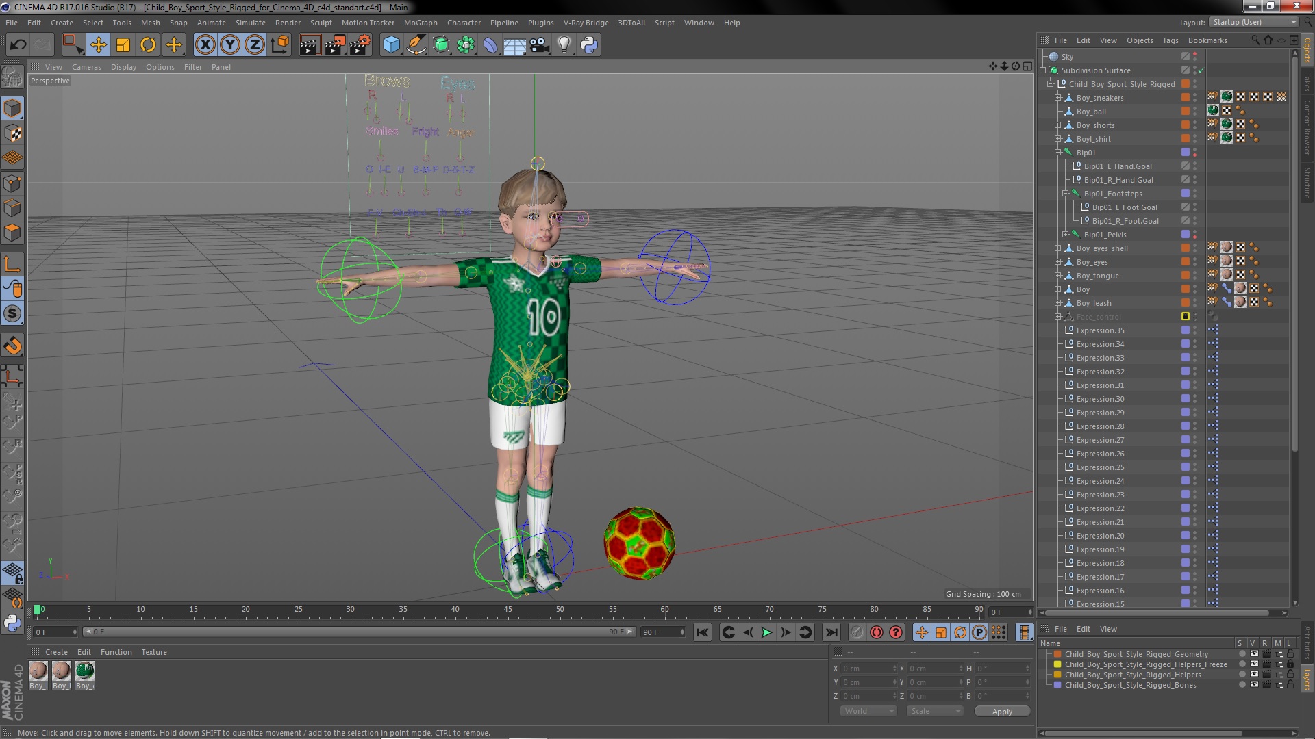Select the first Boy material thumbnail
The height and width of the screenshot is (739, 1315).
point(38,671)
